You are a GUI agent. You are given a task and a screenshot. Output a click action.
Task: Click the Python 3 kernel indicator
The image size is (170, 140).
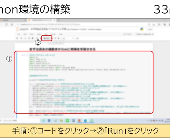tap(144, 34)
